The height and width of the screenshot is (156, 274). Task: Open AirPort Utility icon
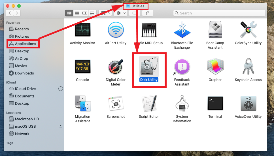(116, 30)
